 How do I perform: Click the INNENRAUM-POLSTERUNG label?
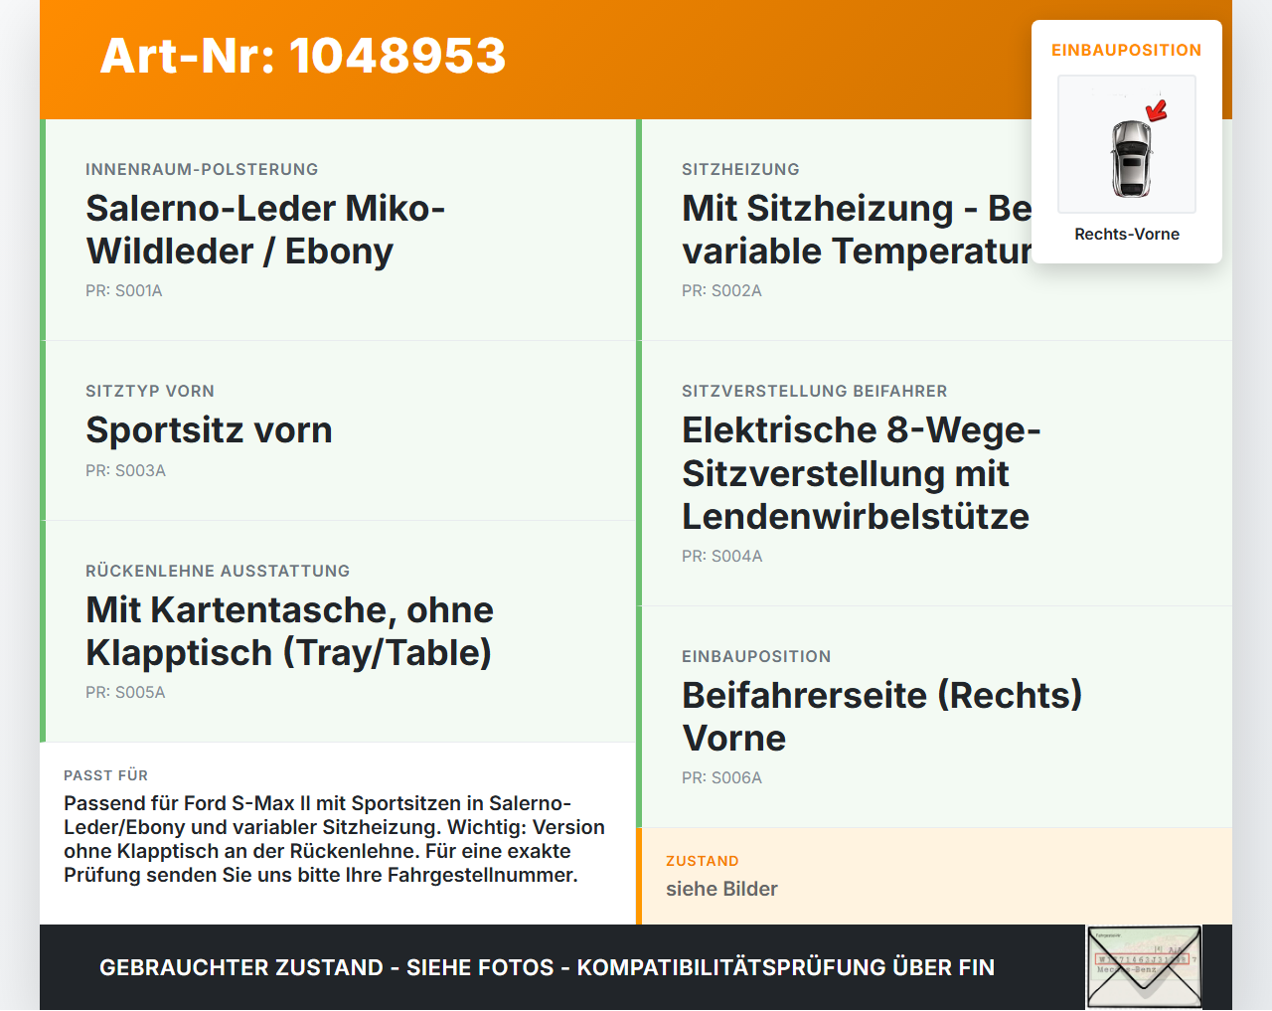click(202, 169)
